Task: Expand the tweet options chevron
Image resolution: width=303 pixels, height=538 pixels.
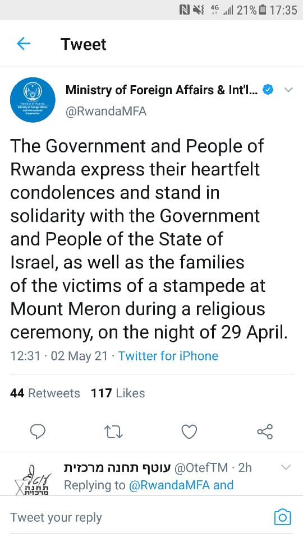Action: pos(288,90)
